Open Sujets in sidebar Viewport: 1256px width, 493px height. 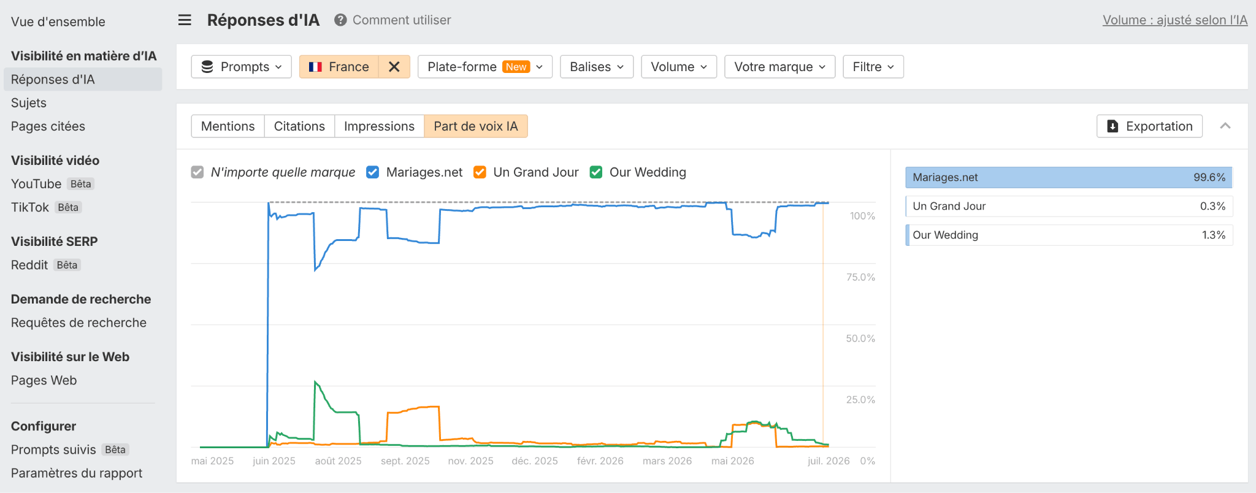tap(29, 103)
